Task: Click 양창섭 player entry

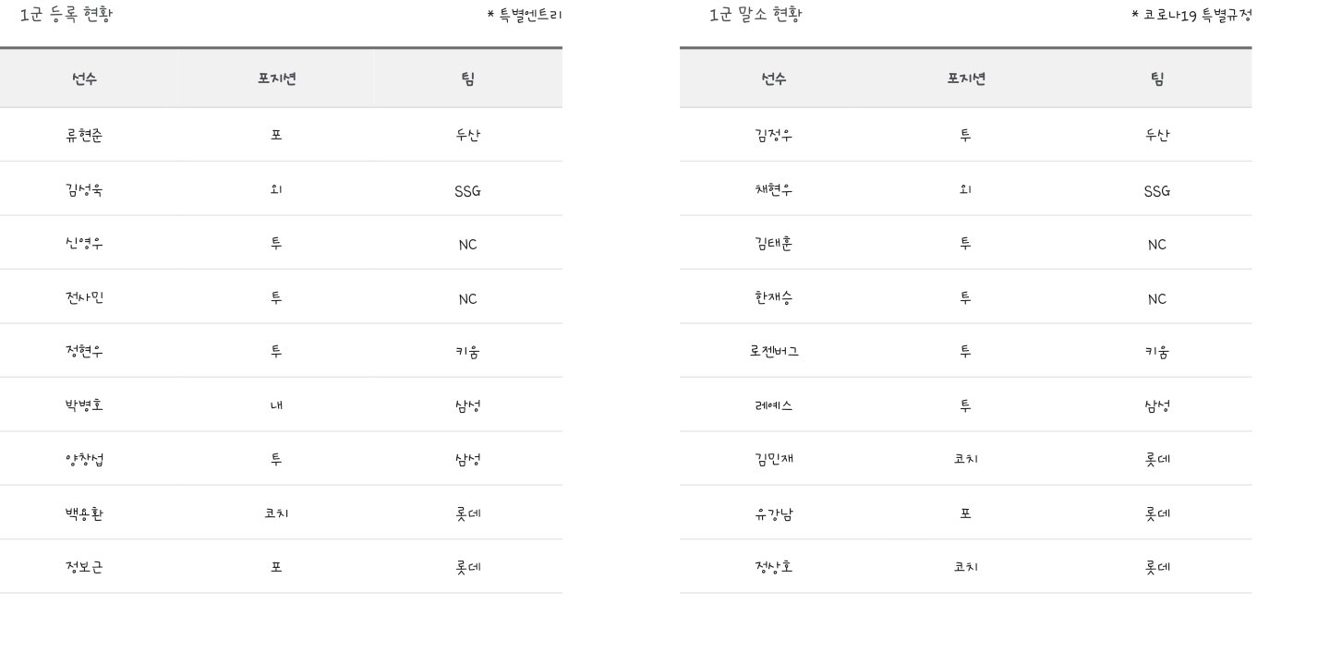Action: click(84, 459)
